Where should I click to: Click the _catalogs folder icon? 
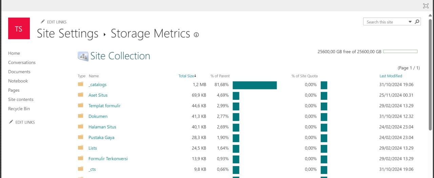pos(81,84)
